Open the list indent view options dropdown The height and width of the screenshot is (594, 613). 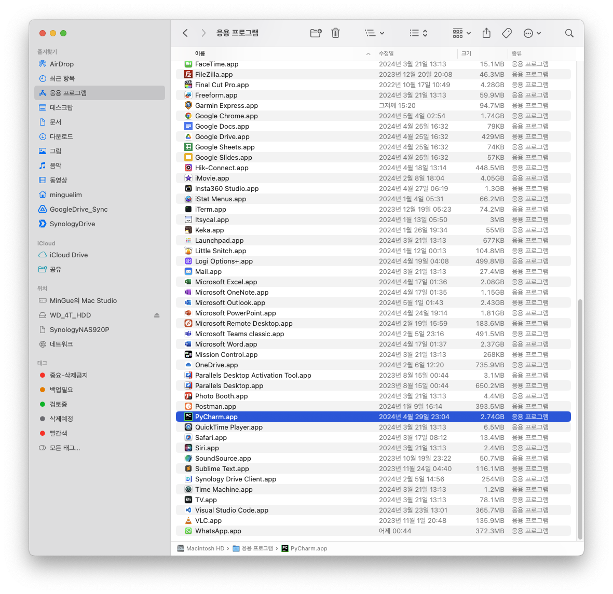pos(374,33)
